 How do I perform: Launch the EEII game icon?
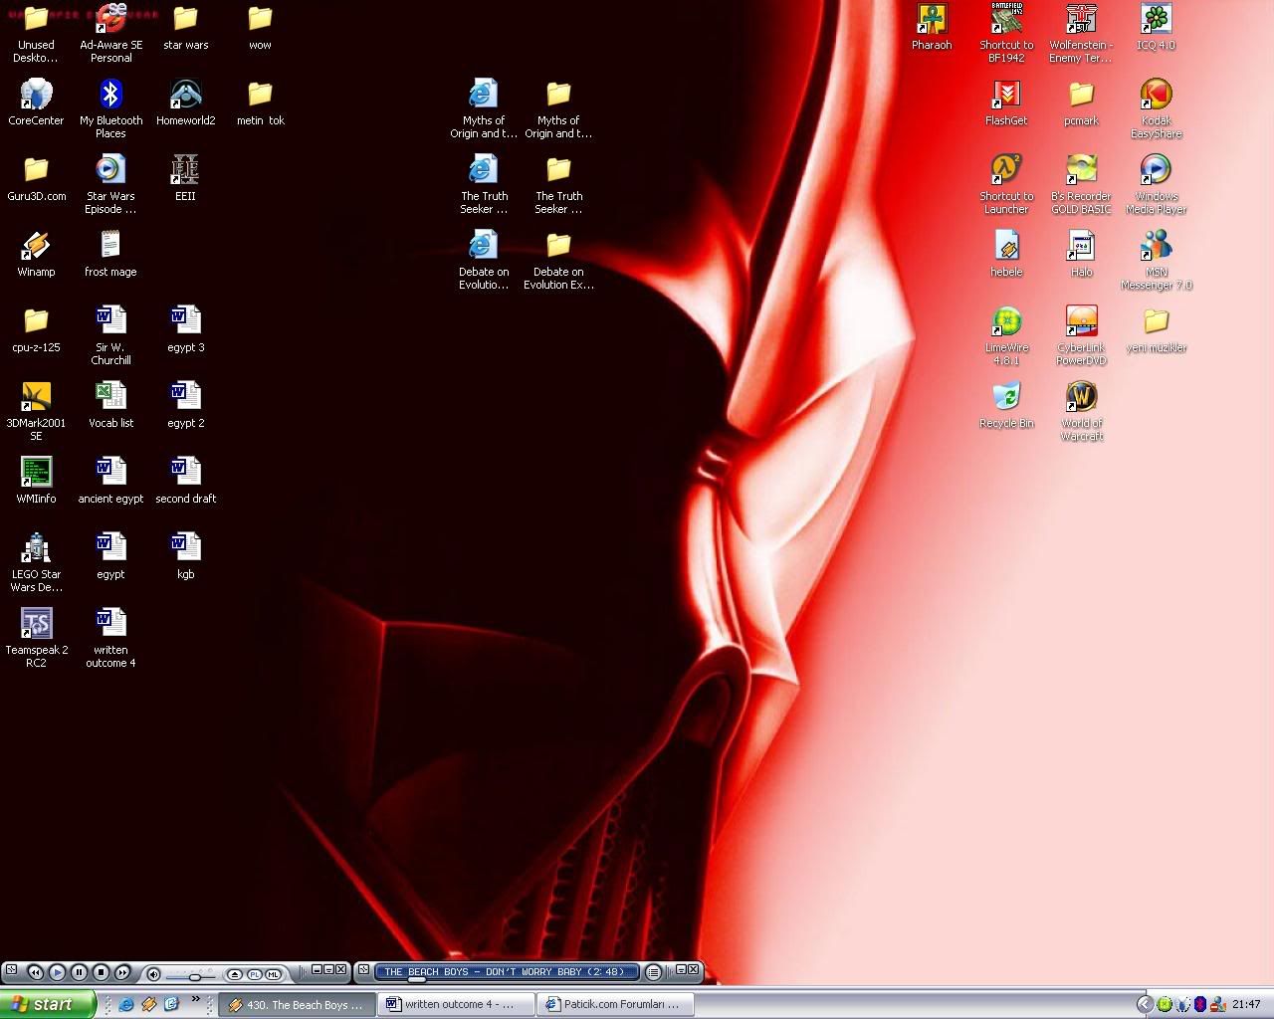[185, 178]
